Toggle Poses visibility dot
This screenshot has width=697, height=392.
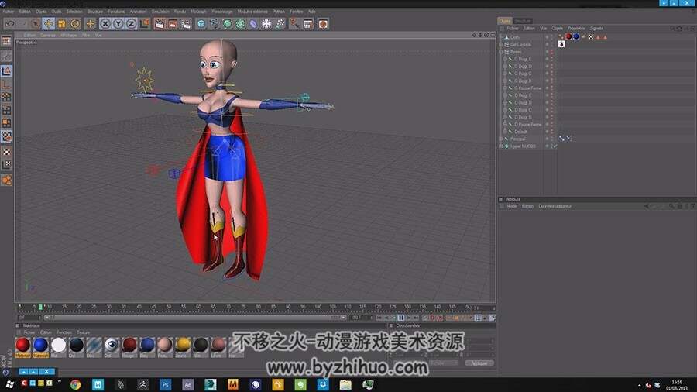coord(548,52)
